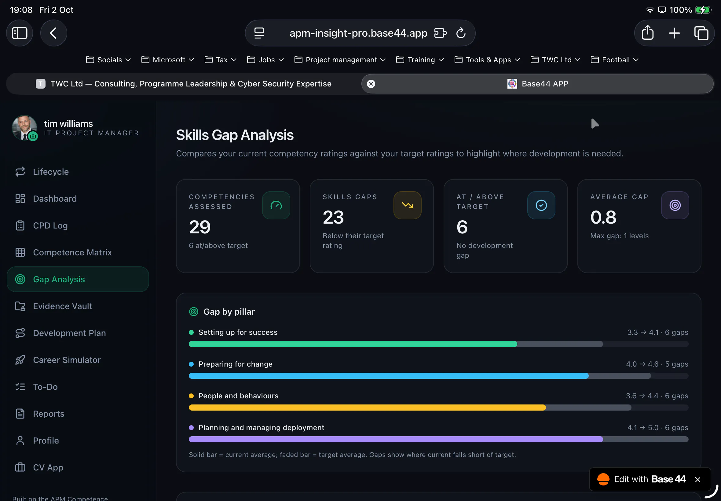Tap the camera badge on profile photo
The height and width of the screenshot is (501, 721).
point(33,136)
